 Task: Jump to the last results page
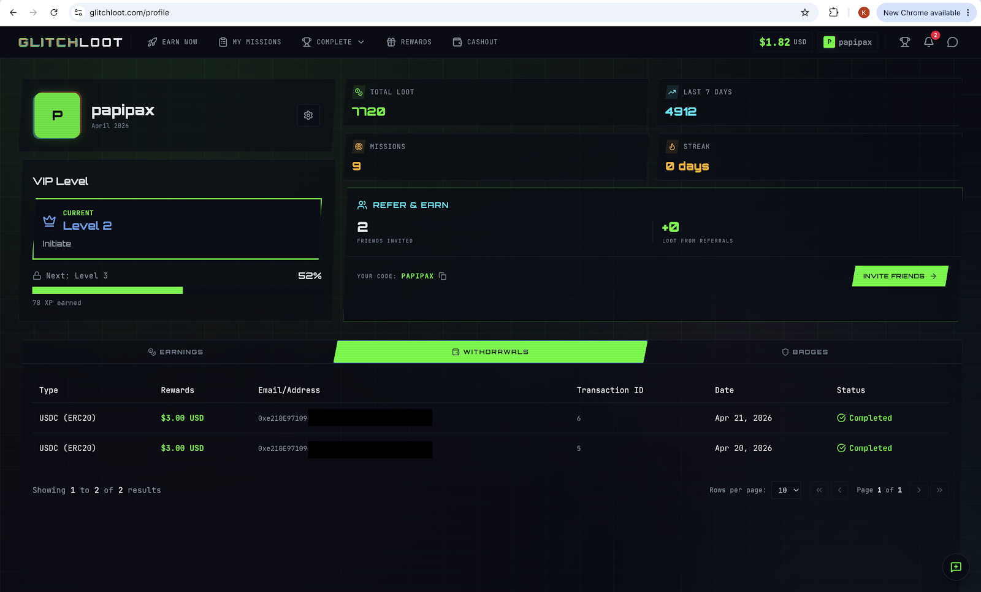coord(939,490)
